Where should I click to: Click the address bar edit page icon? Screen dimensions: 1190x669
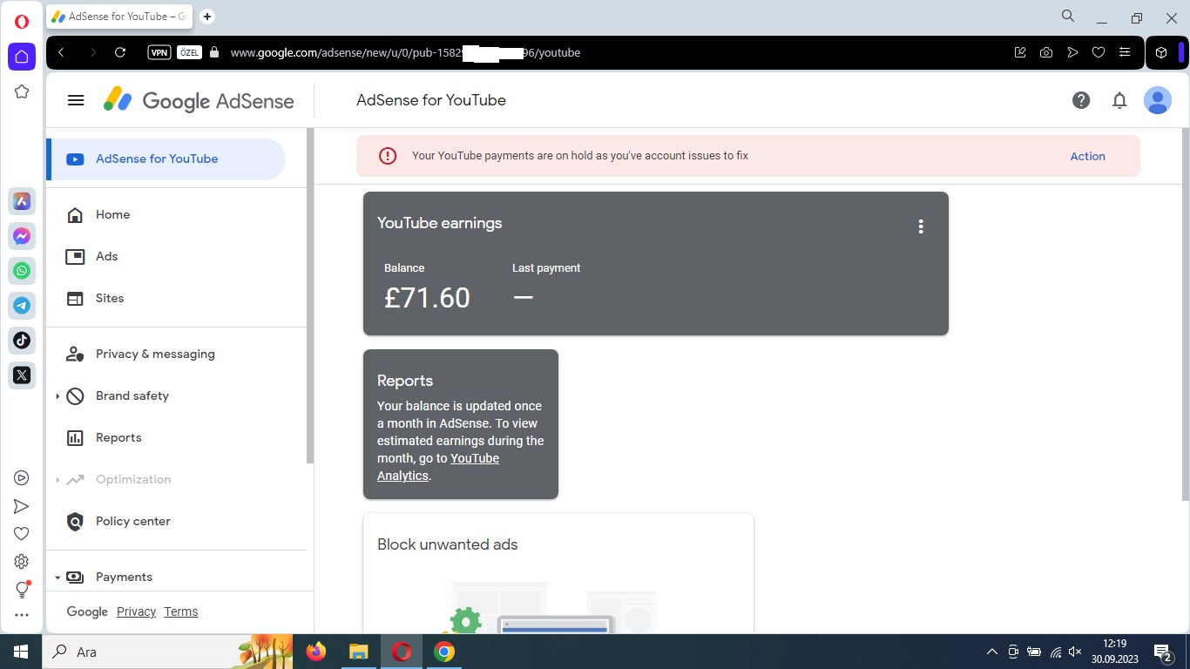1020,52
